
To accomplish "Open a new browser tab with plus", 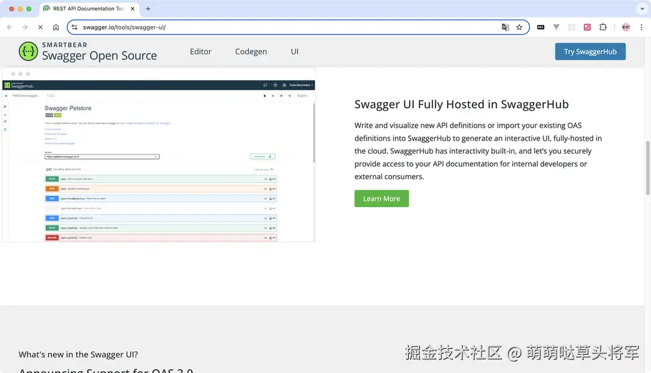I will click(148, 8).
